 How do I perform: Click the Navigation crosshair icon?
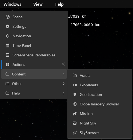[8, 36]
